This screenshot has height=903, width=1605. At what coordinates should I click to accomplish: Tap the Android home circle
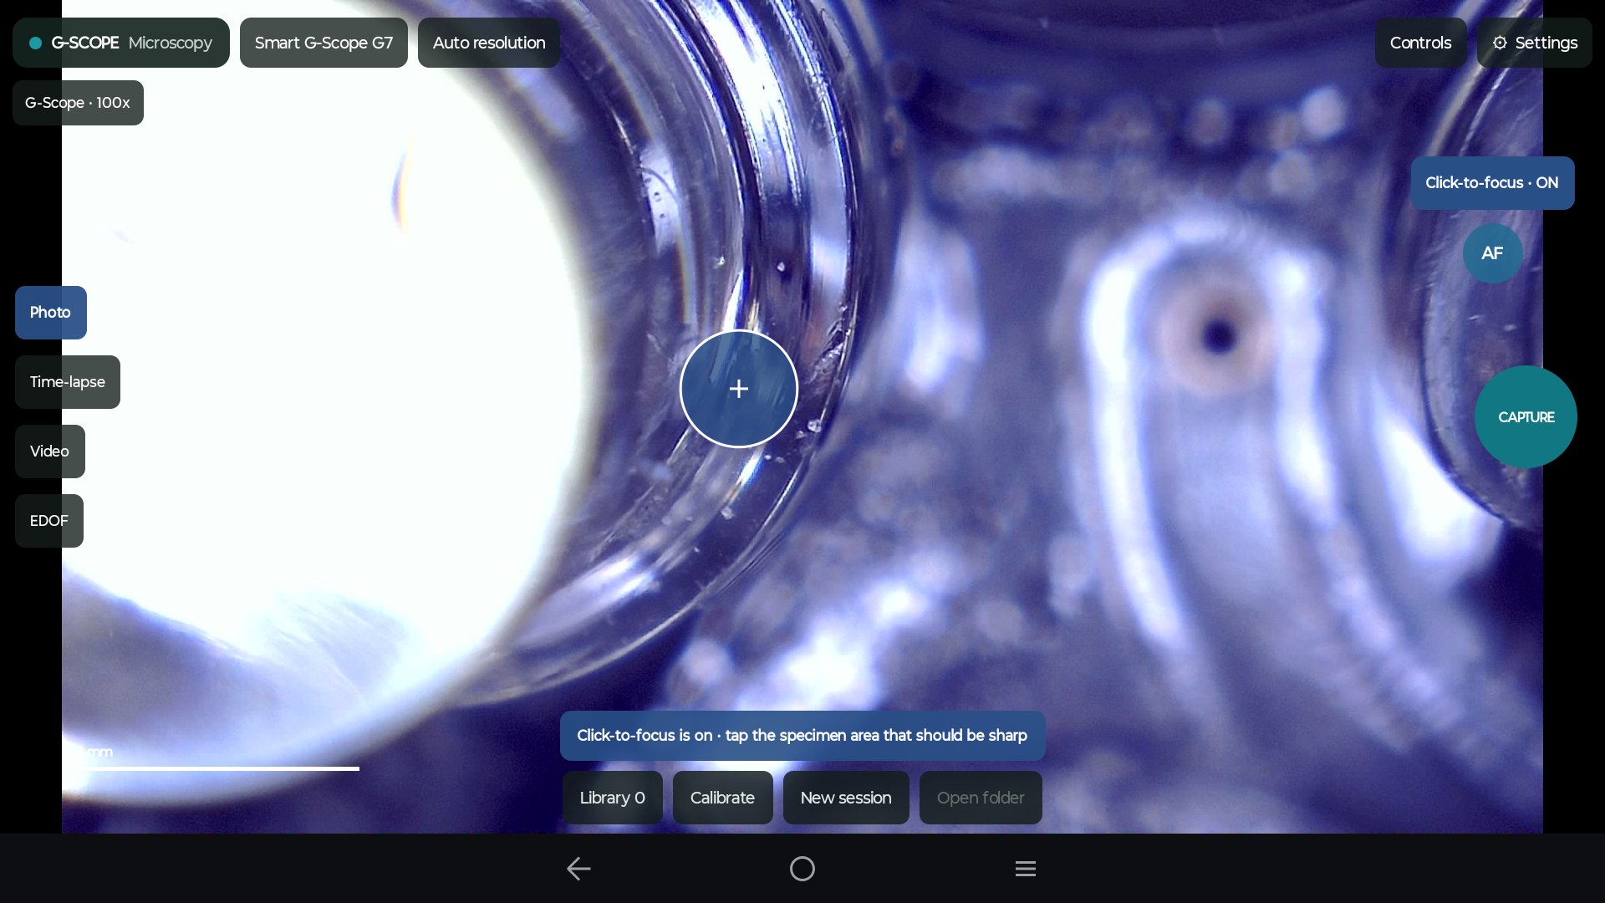coord(802,869)
